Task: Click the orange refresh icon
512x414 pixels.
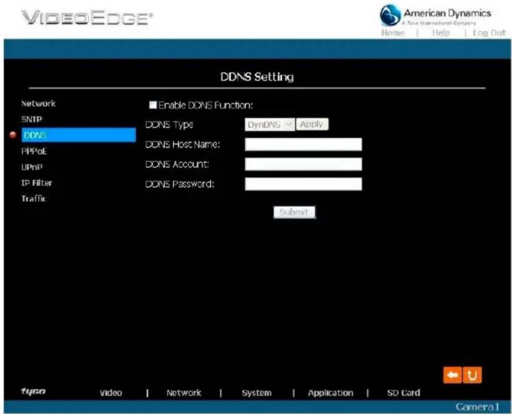Action: pyautogui.click(x=472, y=375)
